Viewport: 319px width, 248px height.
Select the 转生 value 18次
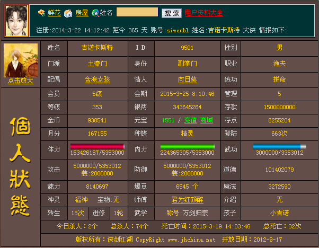(x=78, y=213)
